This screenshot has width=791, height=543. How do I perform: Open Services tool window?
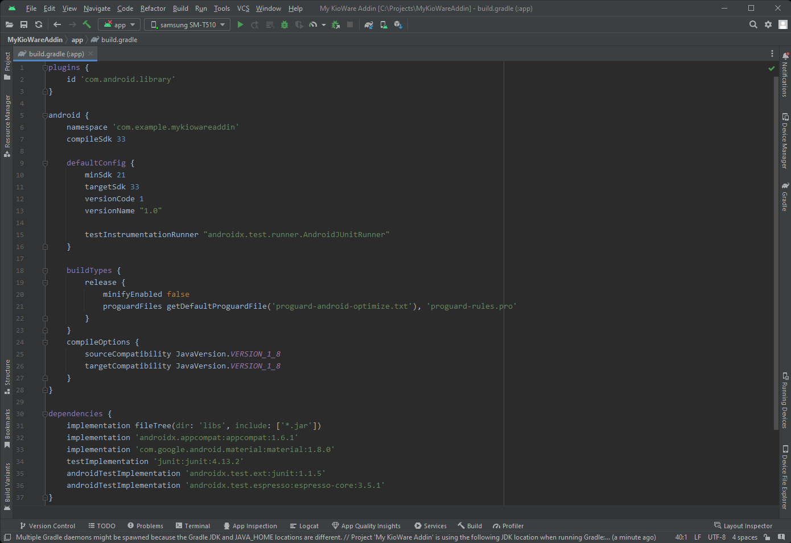pos(430,526)
